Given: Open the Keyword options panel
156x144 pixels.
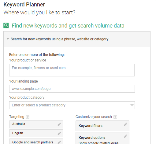Looking at the screenshot, I should [x=102, y=138].
